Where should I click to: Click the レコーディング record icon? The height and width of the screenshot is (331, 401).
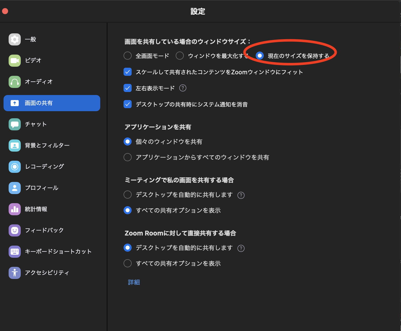pos(15,167)
